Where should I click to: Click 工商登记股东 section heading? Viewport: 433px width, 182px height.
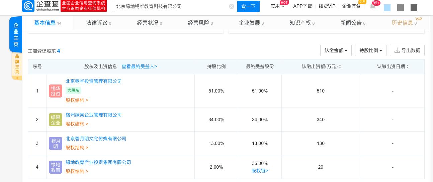tap(44, 51)
